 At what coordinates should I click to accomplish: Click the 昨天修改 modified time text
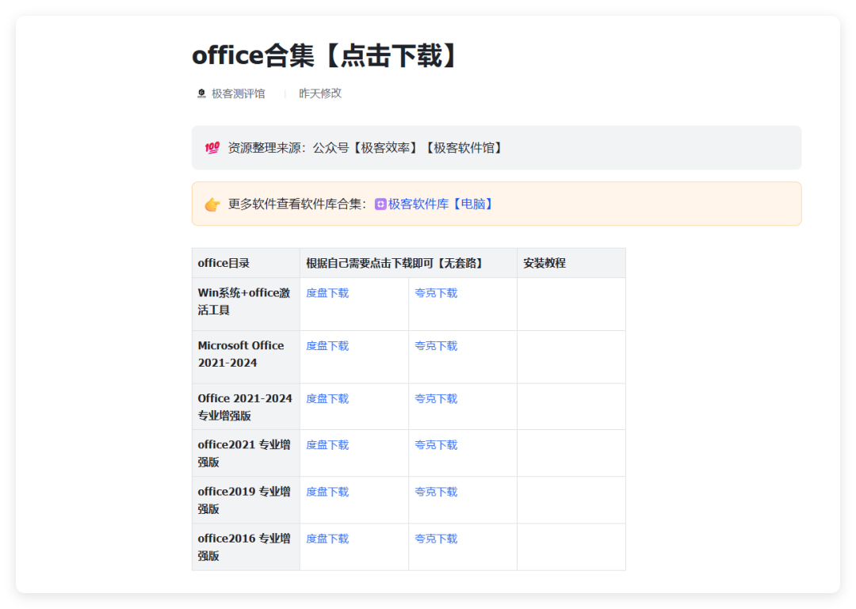coord(320,93)
